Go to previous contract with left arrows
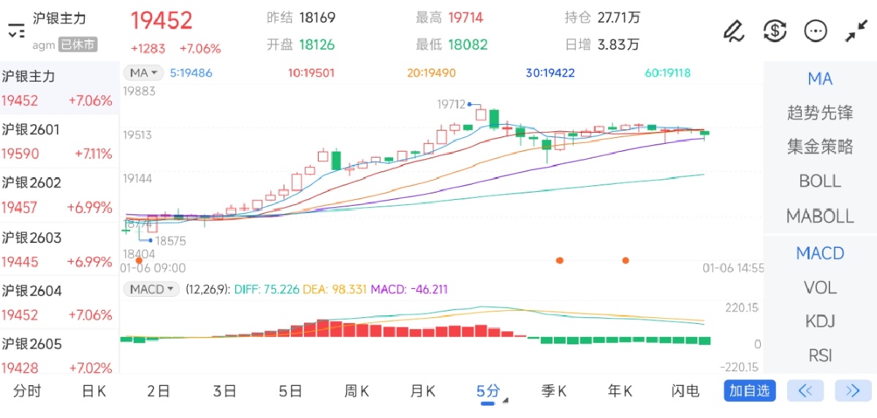The width and height of the screenshot is (877, 418). [x=805, y=390]
